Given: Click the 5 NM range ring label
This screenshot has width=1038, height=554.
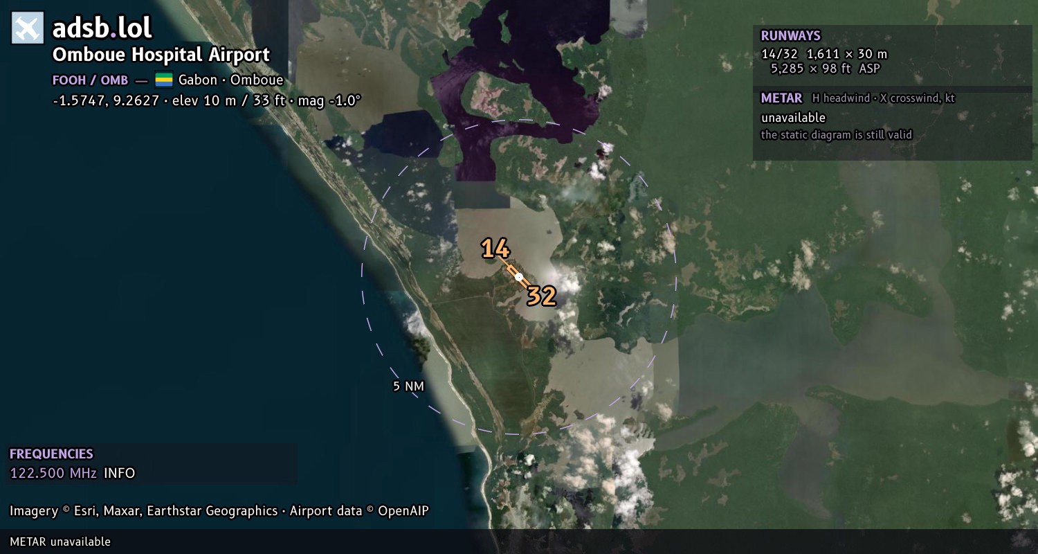Looking at the screenshot, I should point(408,386).
